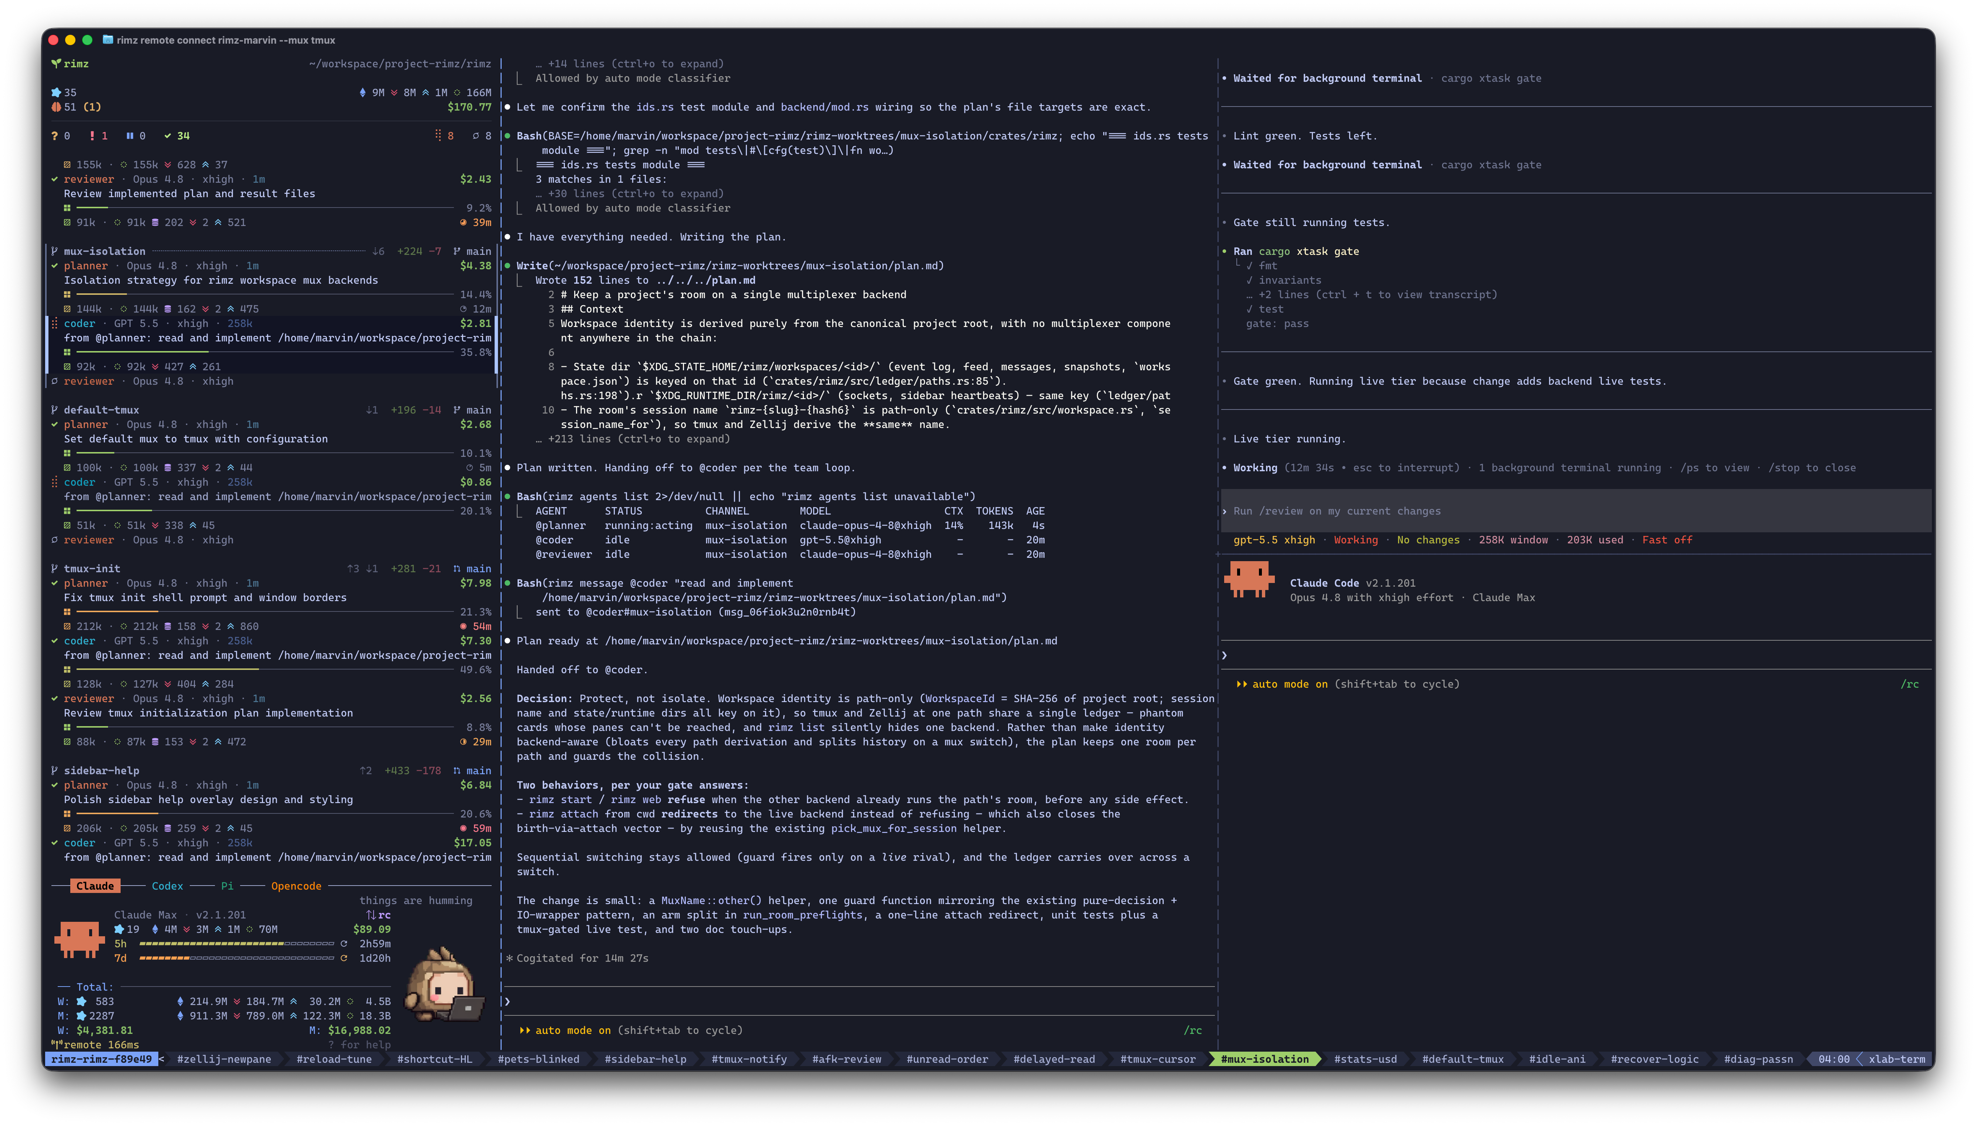Screen dimensions: 1977x1126
Task: Toggle the Fast off setting
Action: click(1667, 540)
